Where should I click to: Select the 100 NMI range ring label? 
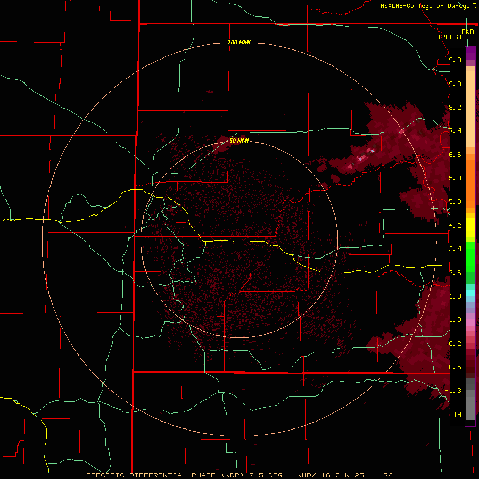239,42
